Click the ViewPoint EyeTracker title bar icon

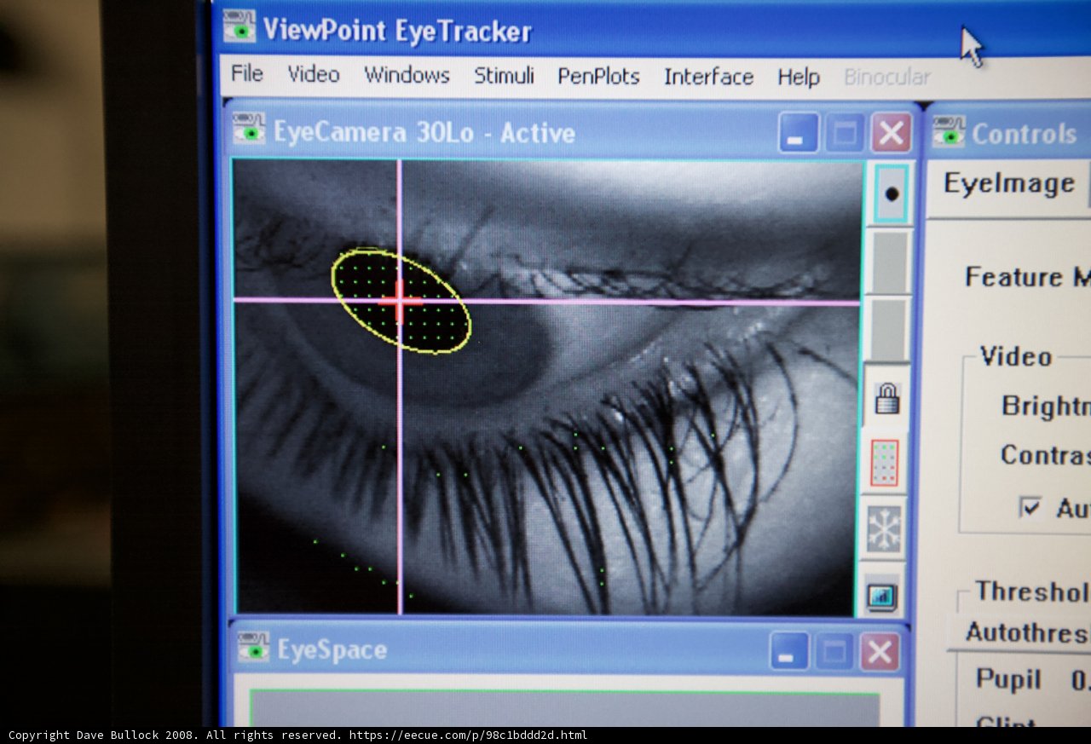(x=240, y=26)
